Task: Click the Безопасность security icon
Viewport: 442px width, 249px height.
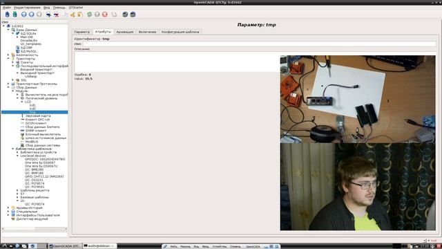Action: (13, 55)
